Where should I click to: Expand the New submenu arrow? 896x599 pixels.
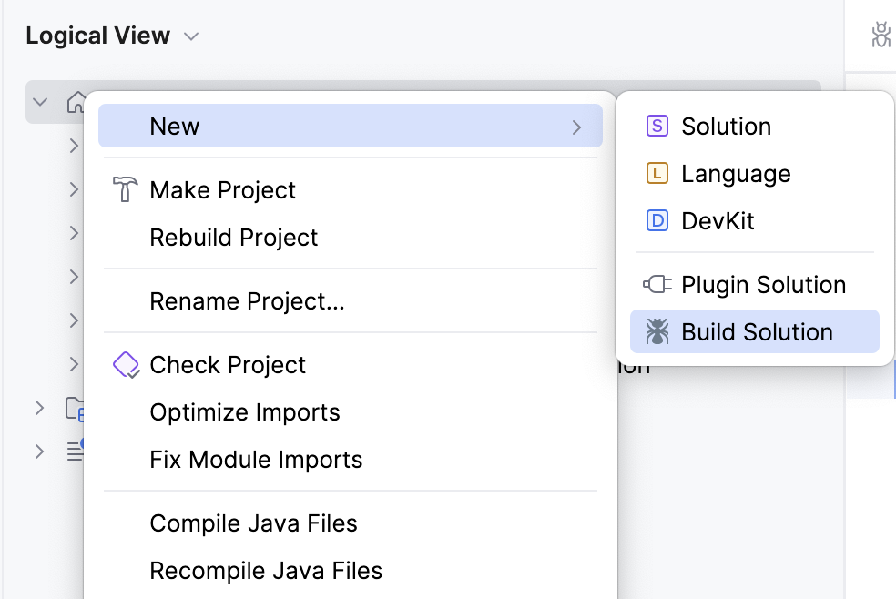point(577,127)
